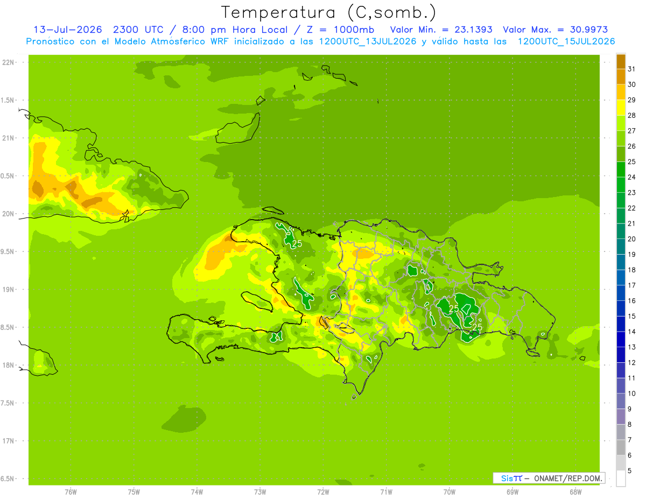This screenshot has height=499, width=646.
Task: Click the latitude axis label 7.5N
Action: [8, 403]
